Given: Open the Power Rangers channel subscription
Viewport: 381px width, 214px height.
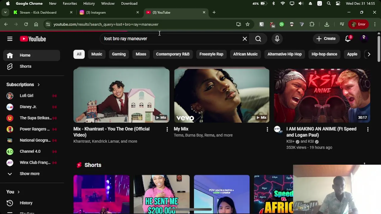Looking at the screenshot, I should tap(32, 129).
